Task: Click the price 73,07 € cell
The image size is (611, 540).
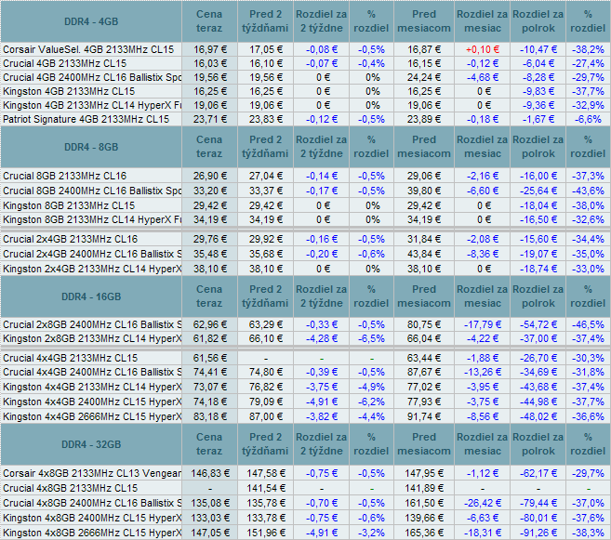Action: (210, 387)
